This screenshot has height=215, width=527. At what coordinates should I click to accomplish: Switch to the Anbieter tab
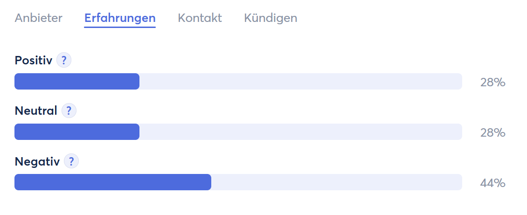tap(38, 18)
